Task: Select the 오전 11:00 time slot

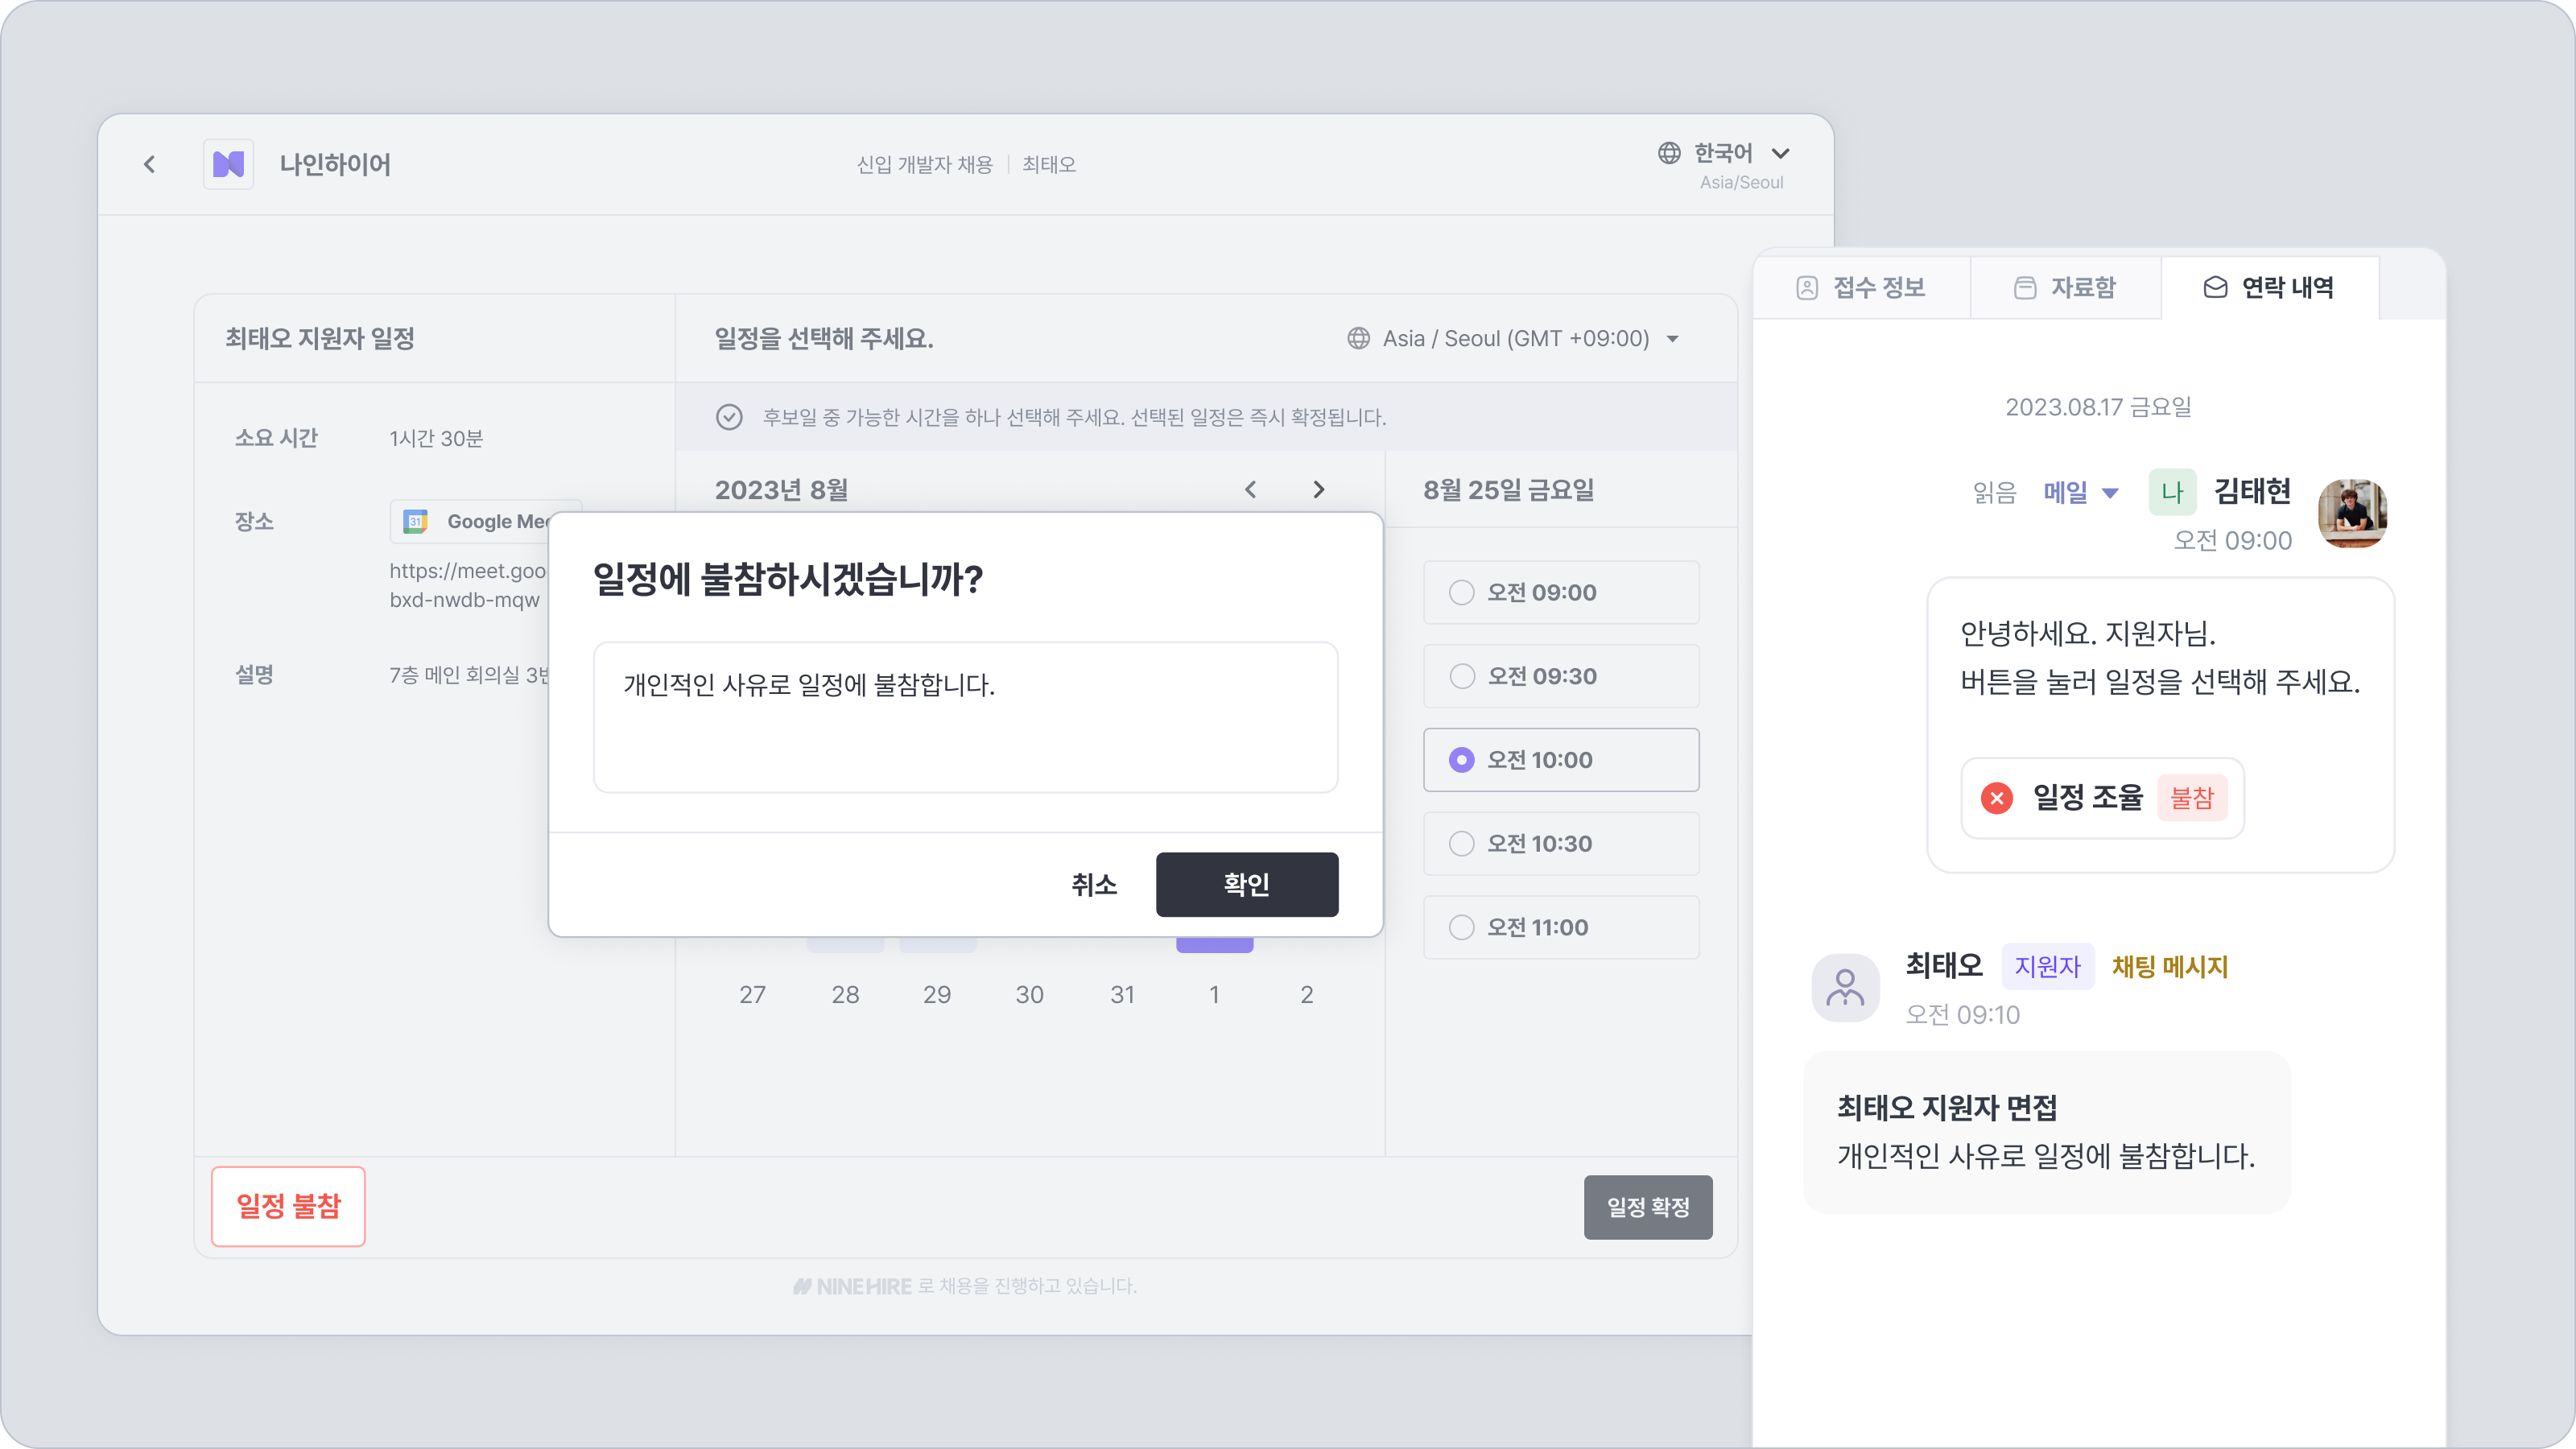Action: point(1560,927)
